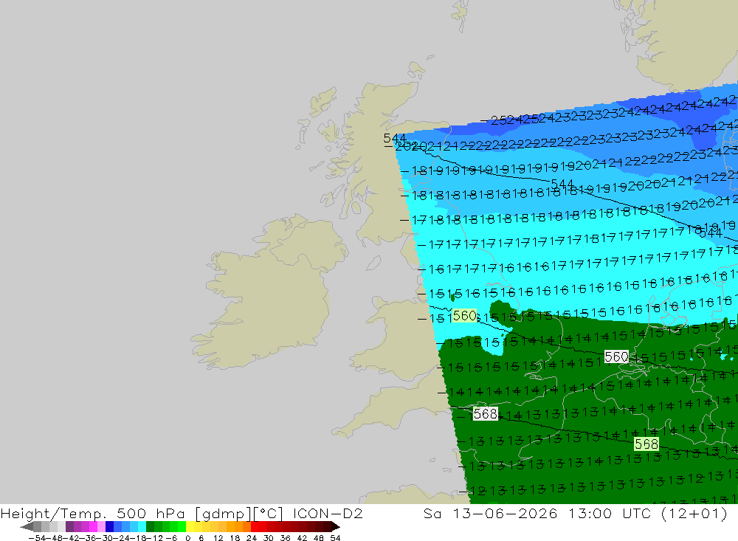Pick the bright red swatch in temperature legend
The width and height of the screenshot is (738, 541).
pos(255,527)
